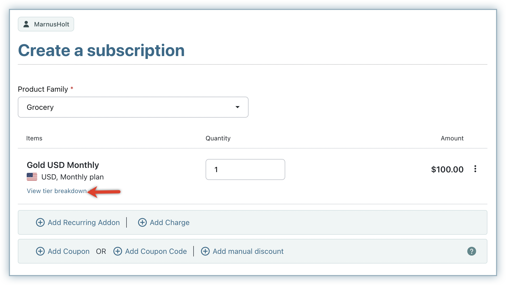Click the View tier breakdown link
The height and width of the screenshot is (285, 506).
(57, 191)
